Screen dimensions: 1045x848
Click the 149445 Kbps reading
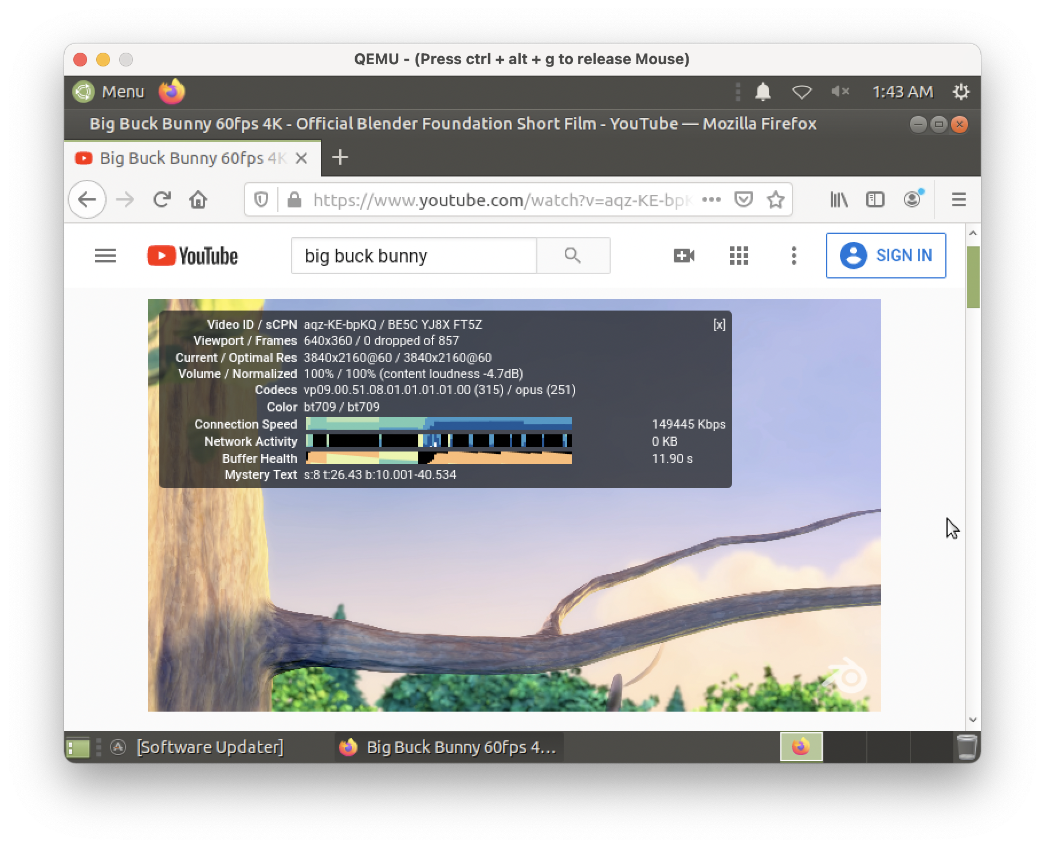[689, 425]
